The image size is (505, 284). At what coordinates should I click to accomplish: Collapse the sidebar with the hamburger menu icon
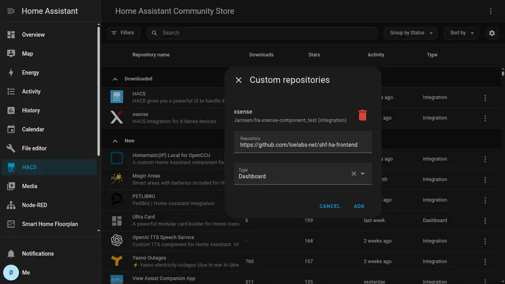[x=11, y=11]
